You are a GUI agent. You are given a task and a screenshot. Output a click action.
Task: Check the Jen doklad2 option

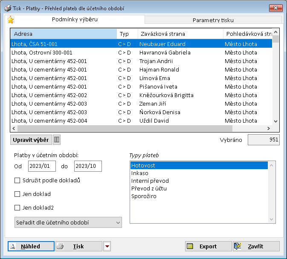click(x=17, y=208)
